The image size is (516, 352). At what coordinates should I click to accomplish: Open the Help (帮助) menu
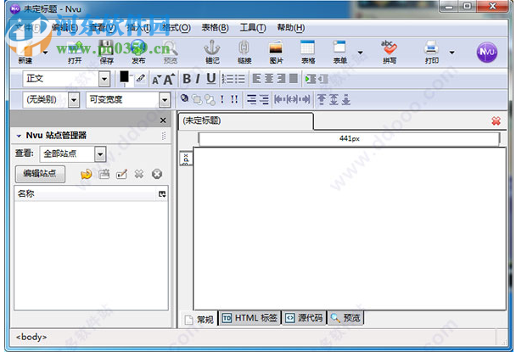290,28
